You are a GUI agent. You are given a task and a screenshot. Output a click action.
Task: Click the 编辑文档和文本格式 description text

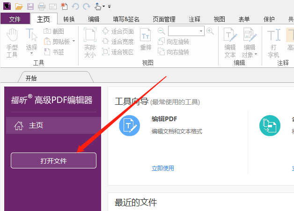coord(177,131)
